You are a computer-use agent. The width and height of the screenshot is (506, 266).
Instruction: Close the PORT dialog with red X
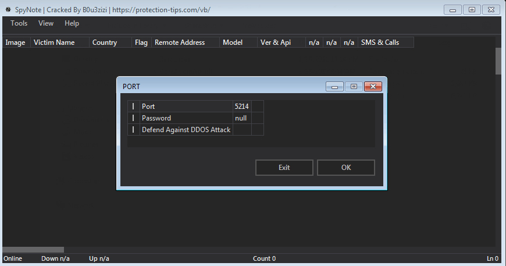click(x=373, y=87)
